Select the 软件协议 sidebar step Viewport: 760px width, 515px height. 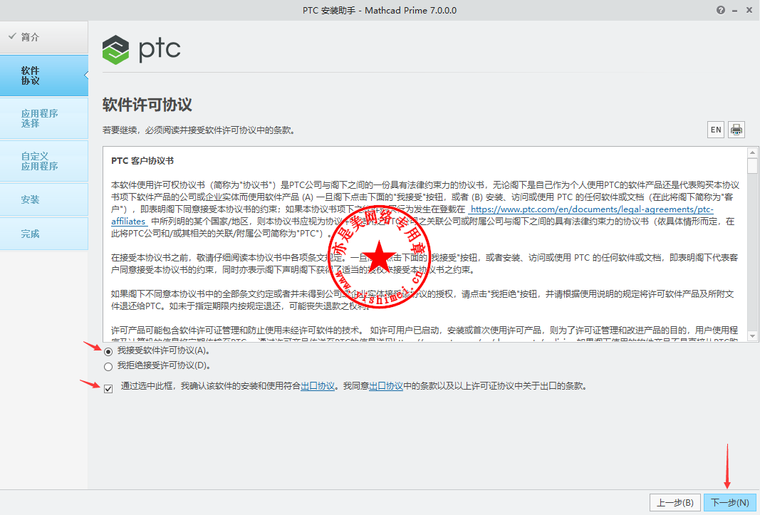point(43,76)
